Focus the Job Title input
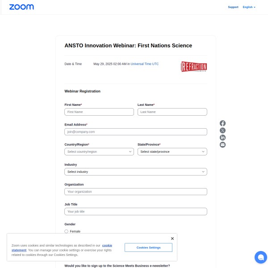 click(x=136, y=211)
